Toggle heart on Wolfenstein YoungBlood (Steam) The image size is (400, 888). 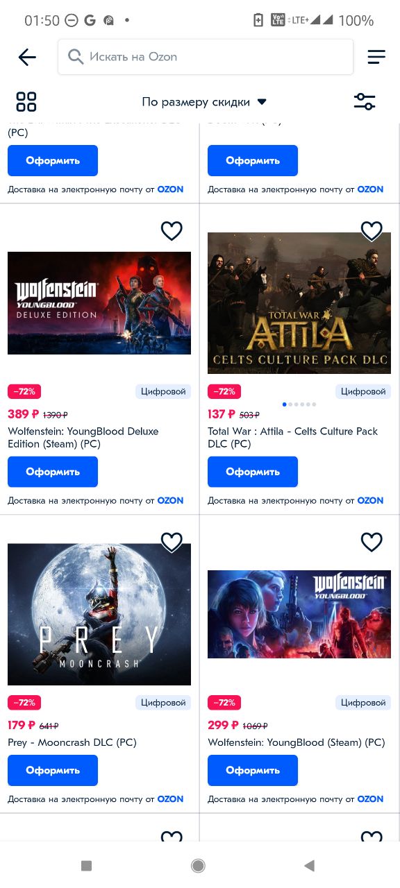pyautogui.click(x=372, y=542)
